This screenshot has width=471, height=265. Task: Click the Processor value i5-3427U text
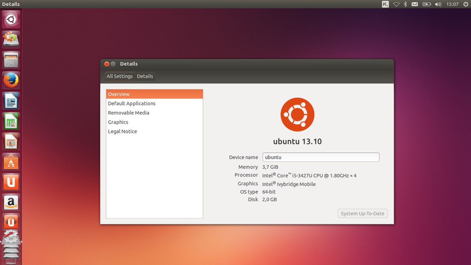pos(309,176)
